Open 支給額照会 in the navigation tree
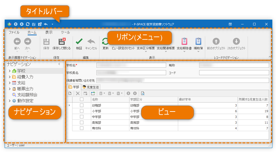The image size is (276, 152). pyautogui.click(x=27, y=95)
